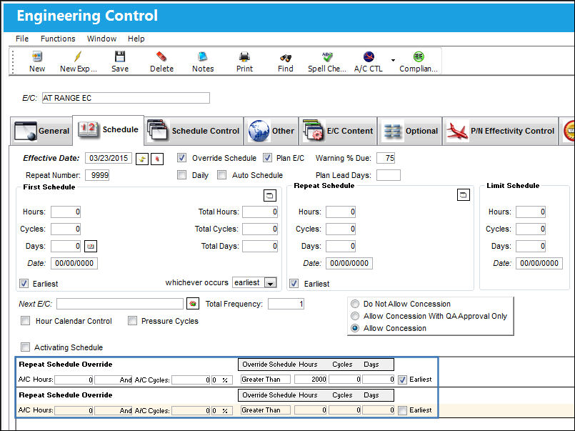The width and height of the screenshot is (575, 431).
Task: Switch to the Optional tab
Action: 409,131
